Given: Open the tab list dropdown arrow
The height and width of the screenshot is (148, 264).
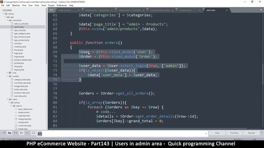Looking at the screenshot, I should [261, 10].
